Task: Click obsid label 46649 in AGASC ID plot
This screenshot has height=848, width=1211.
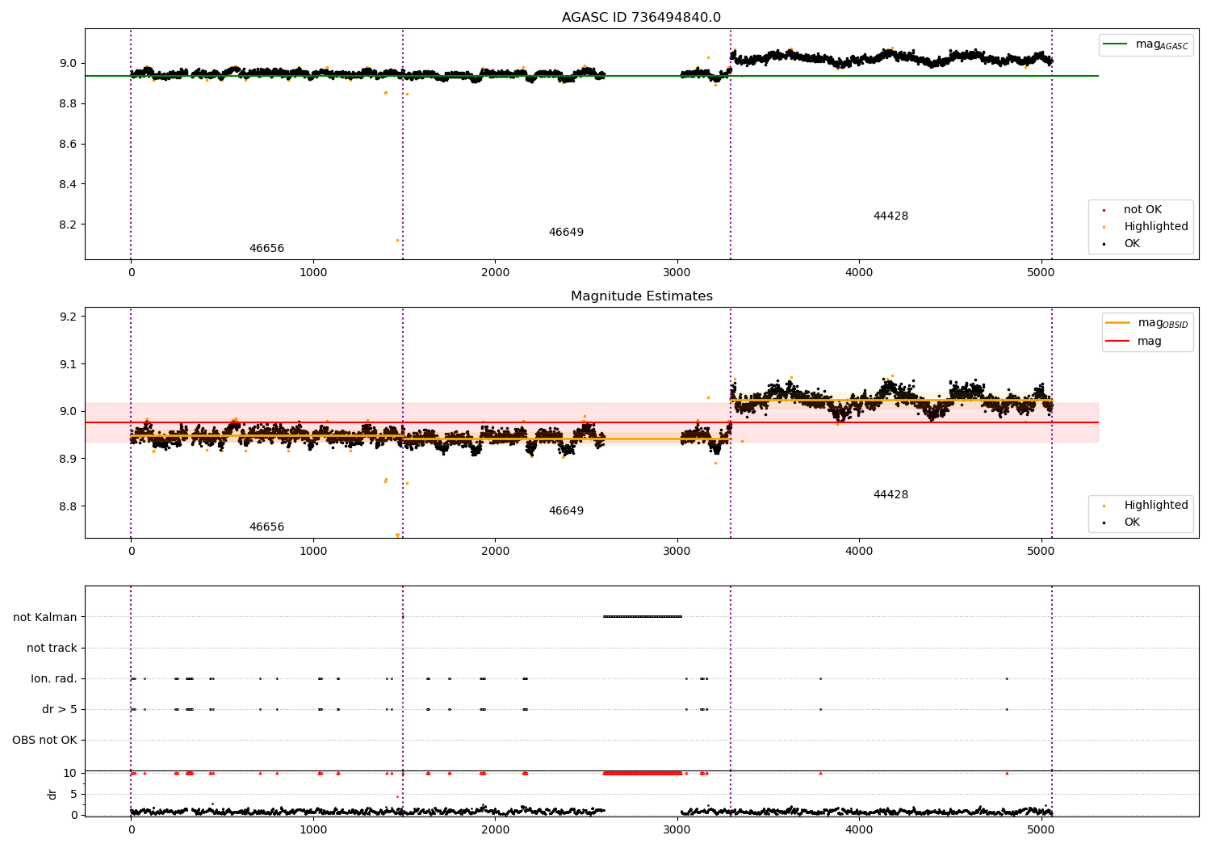Action: (566, 233)
